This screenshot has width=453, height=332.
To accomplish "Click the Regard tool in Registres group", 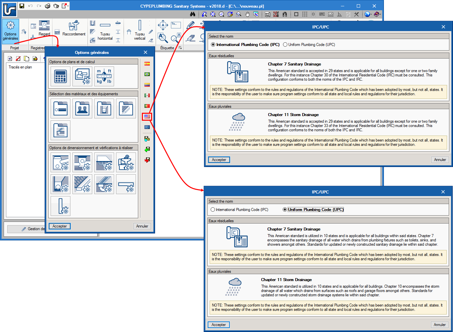I will pos(44,29).
